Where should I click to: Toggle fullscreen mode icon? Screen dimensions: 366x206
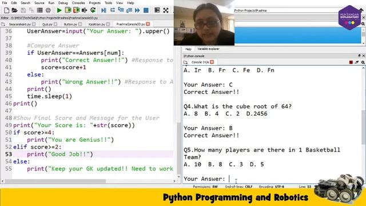tap(166, 10)
